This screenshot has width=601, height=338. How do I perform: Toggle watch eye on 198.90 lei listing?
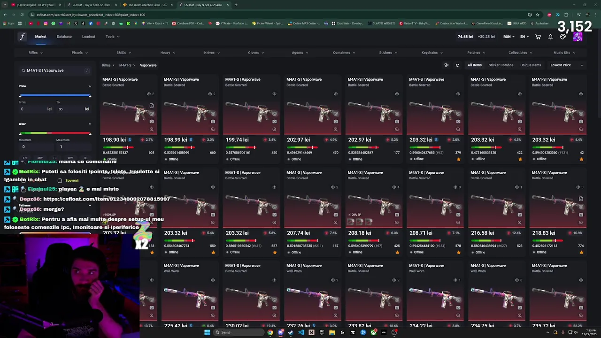[149, 94]
